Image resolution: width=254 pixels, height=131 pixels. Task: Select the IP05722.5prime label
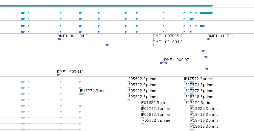[155, 109]
